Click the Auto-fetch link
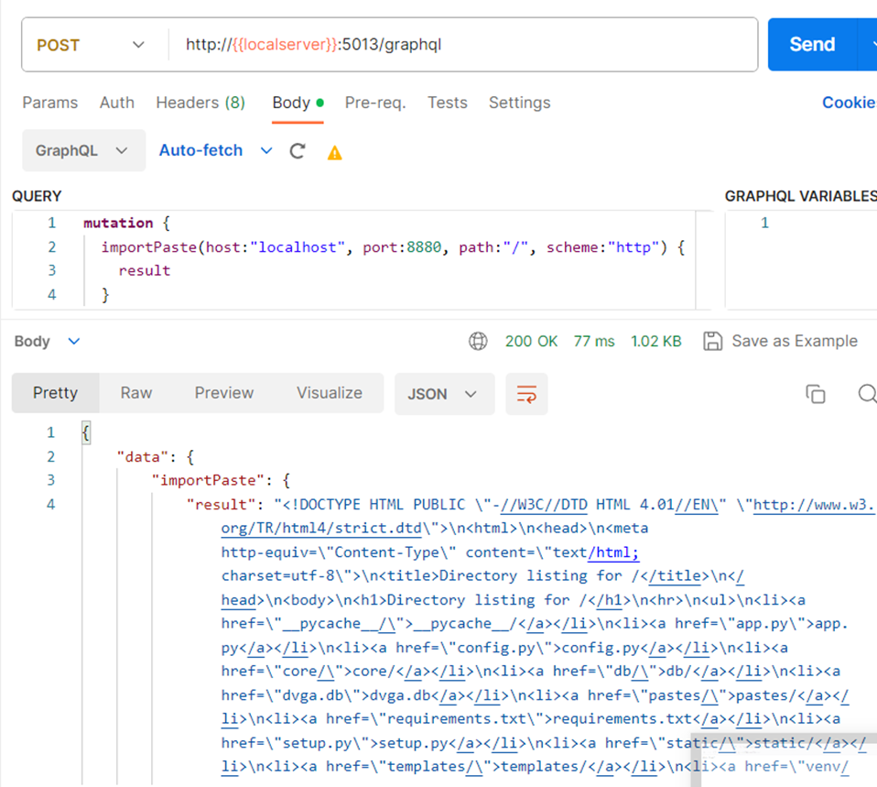 [200, 150]
